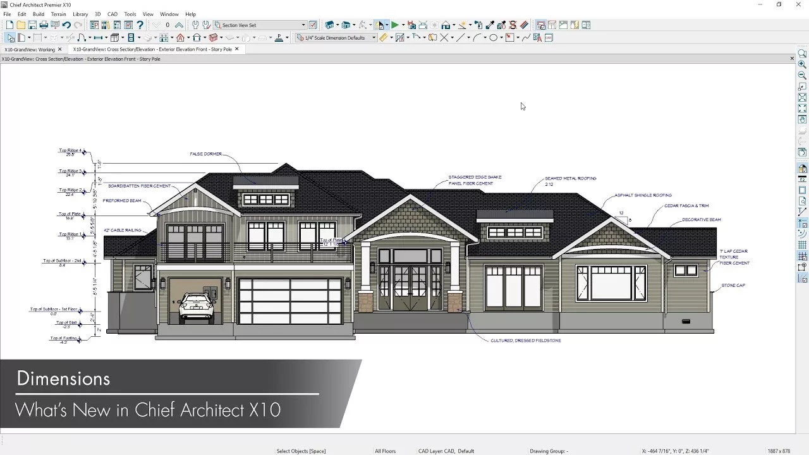Open the File menu
Viewport: 809px width, 455px height.
pos(7,14)
